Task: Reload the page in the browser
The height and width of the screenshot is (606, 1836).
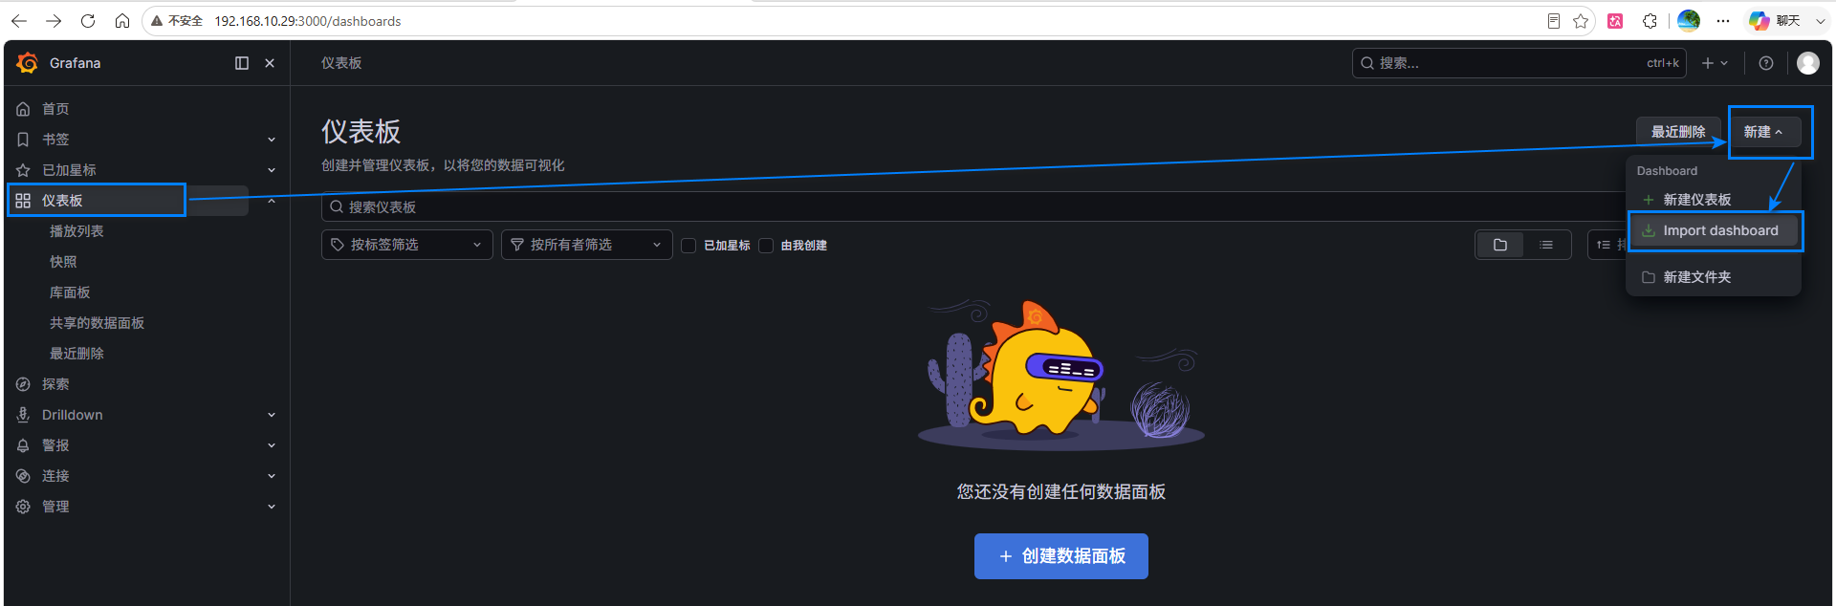Action: pyautogui.click(x=88, y=21)
